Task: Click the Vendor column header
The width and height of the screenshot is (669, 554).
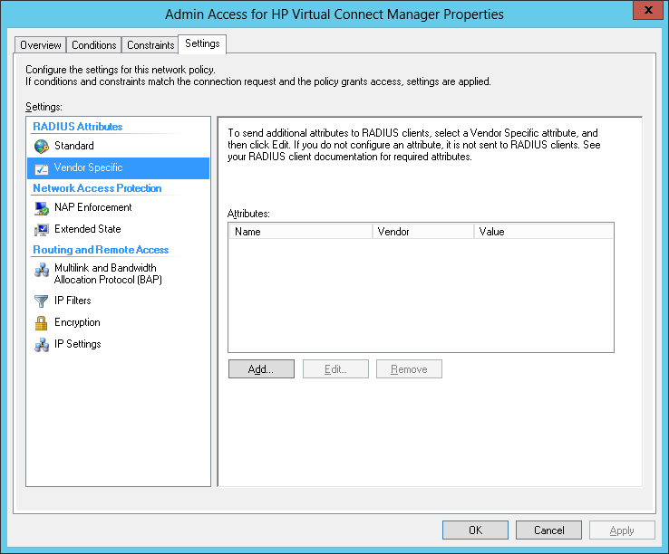Action: pos(423,232)
